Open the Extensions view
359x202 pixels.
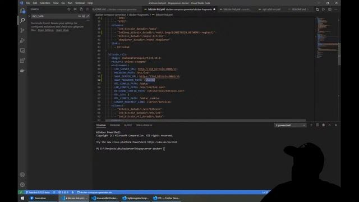pyautogui.click(x=22, y=61)
